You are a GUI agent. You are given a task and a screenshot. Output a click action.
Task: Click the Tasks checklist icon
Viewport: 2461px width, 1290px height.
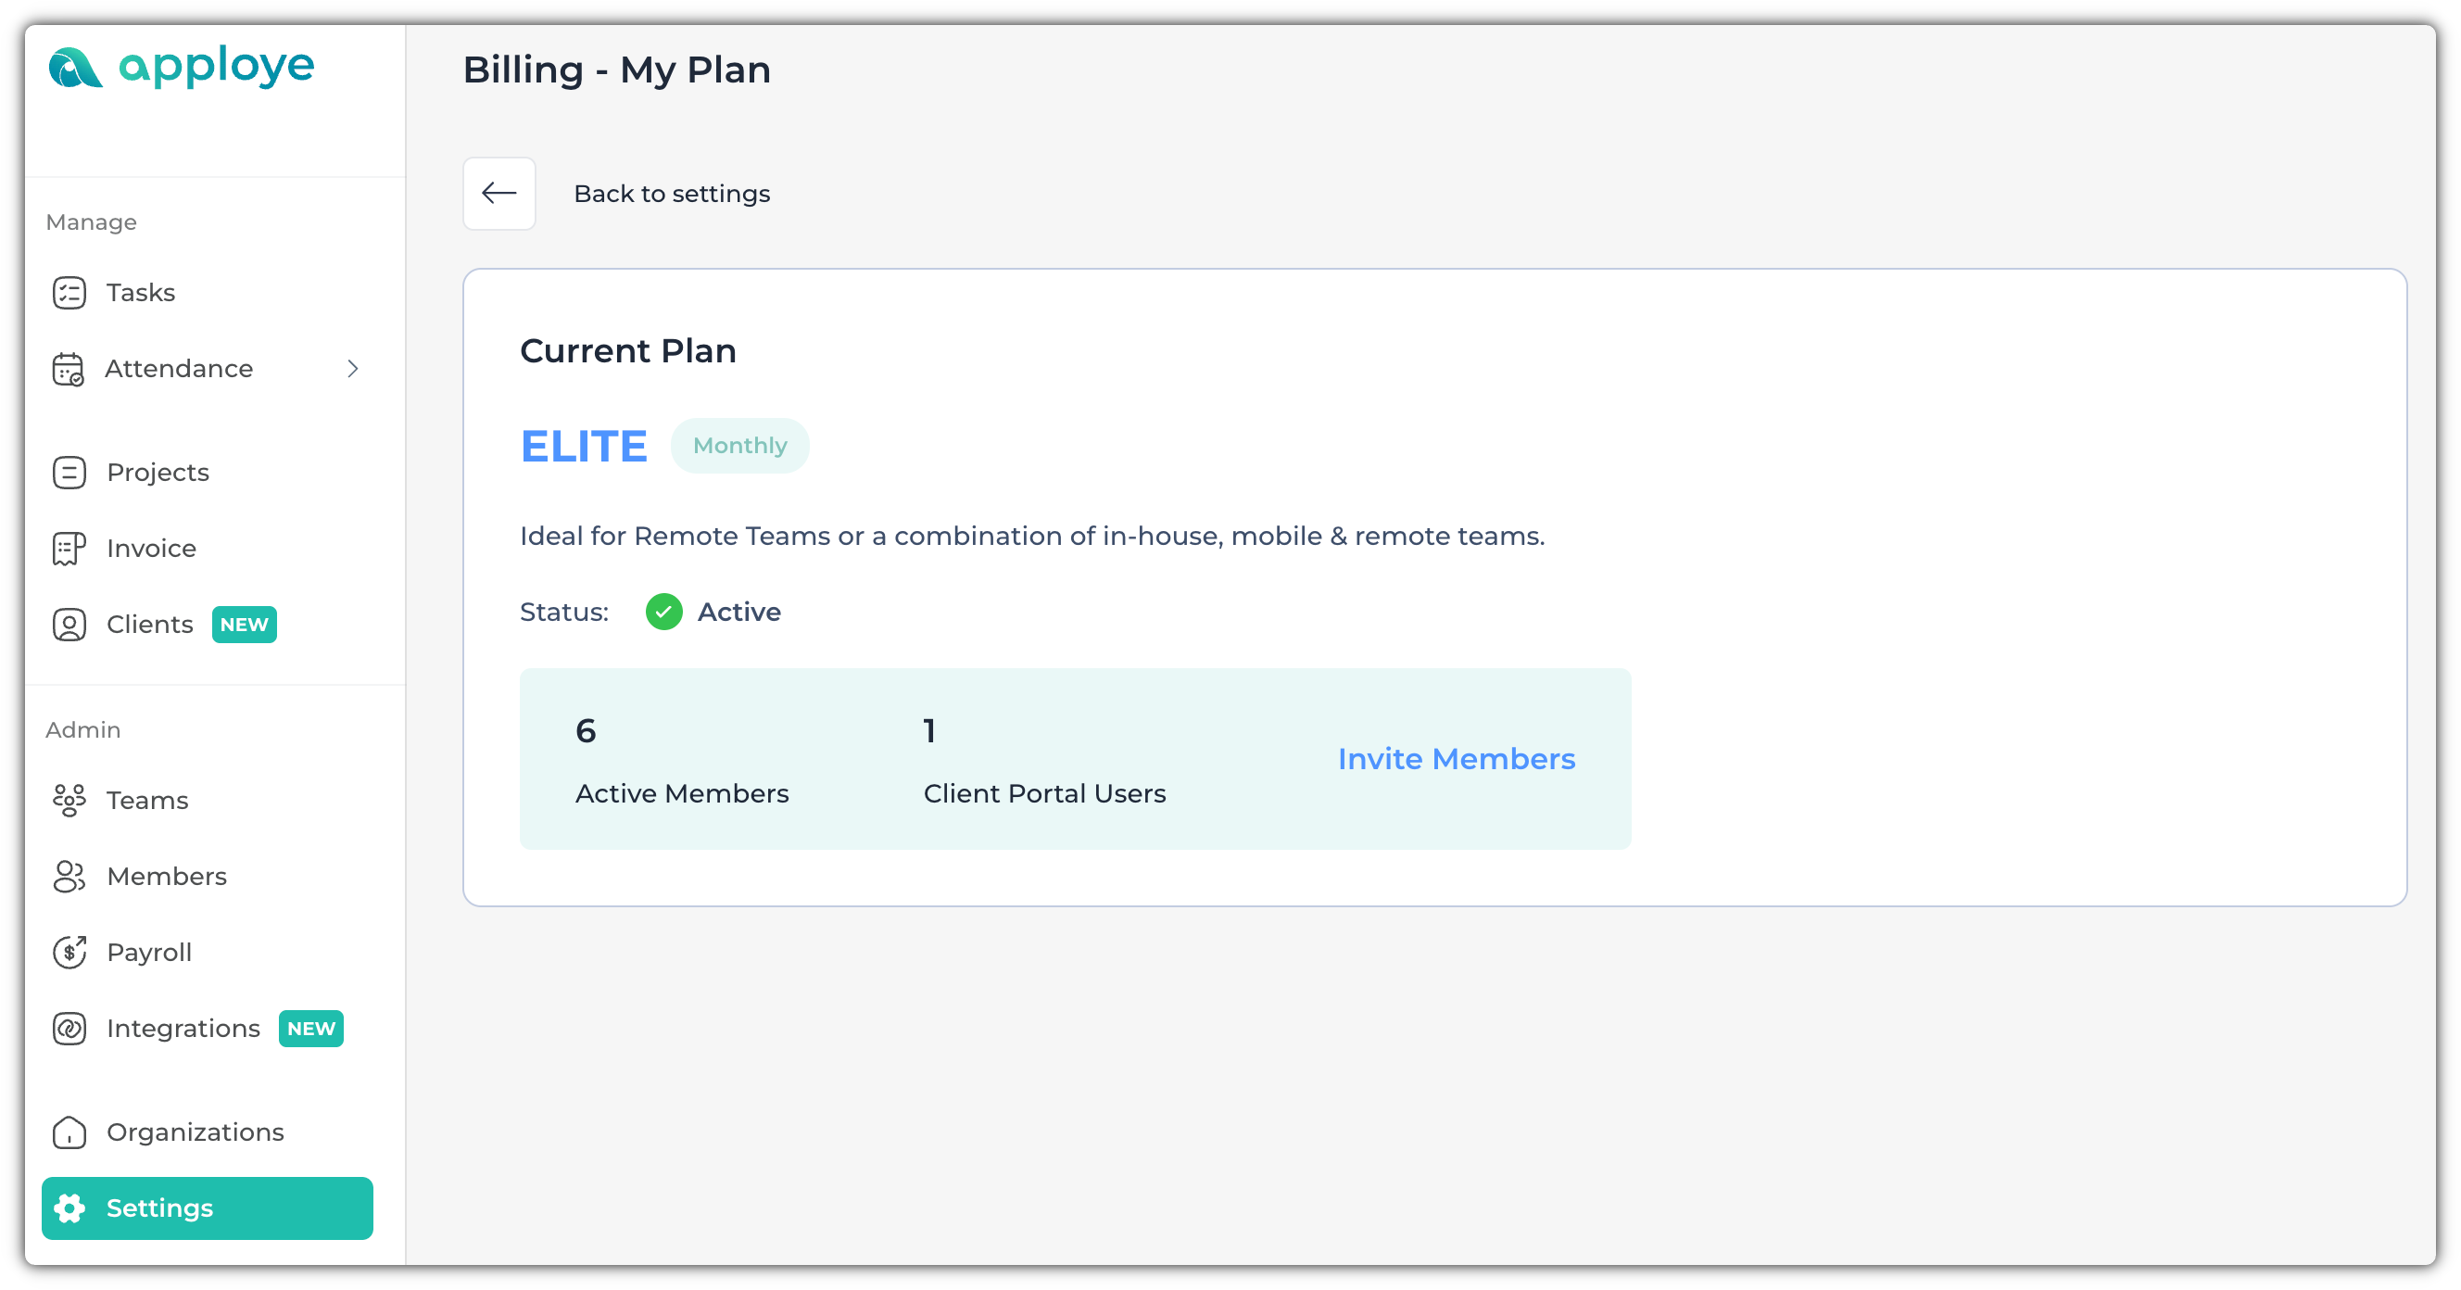(69, 293)
